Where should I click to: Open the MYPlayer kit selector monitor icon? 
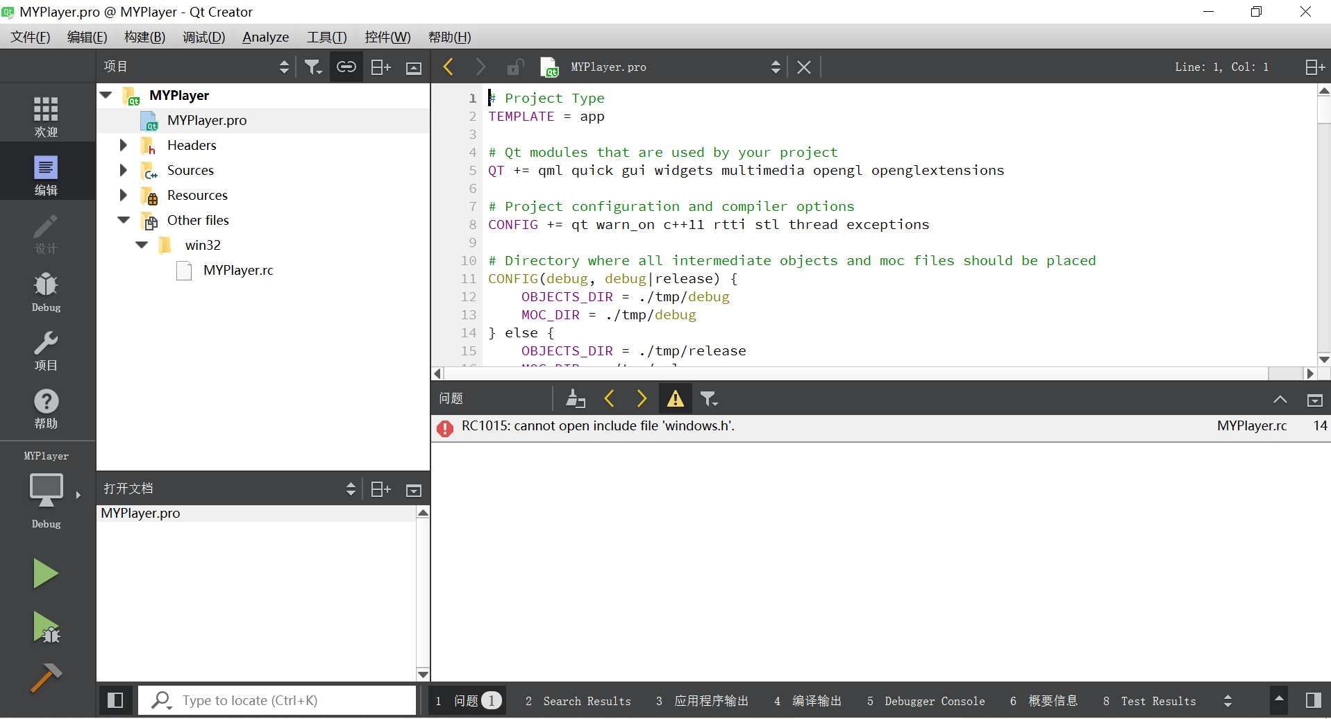pos(47,491)
